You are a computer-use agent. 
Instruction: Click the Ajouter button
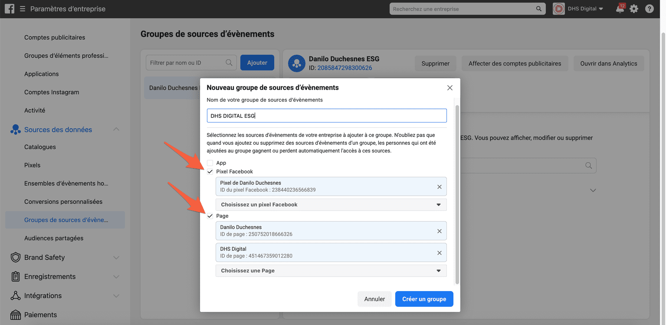point(257,63)
